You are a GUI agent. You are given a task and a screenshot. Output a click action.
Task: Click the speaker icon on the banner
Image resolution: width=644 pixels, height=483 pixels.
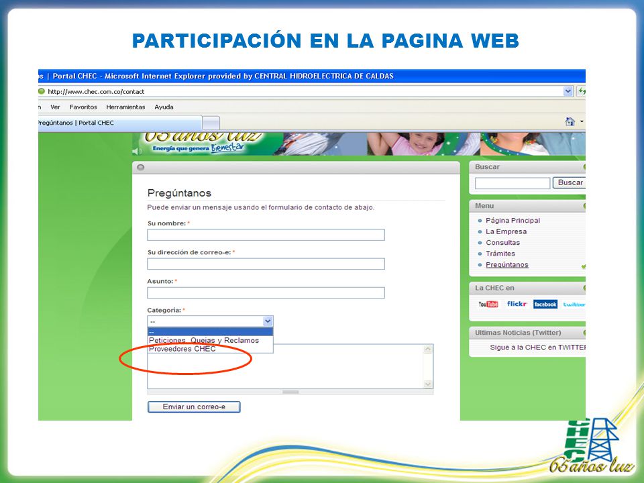[137, 151]
